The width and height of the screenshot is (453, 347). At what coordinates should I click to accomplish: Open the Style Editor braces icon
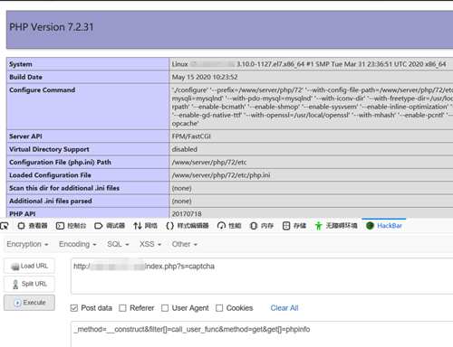(170, 226)
